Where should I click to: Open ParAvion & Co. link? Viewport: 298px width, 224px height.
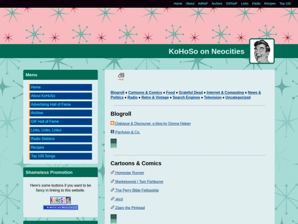tap(127, 132)
